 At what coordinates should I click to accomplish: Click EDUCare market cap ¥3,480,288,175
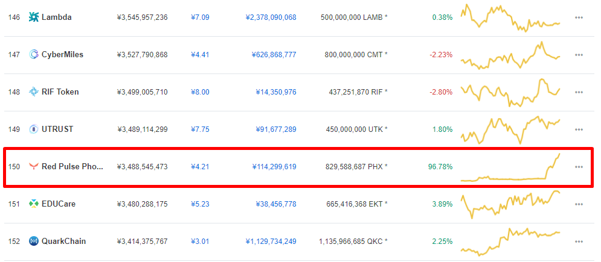pyautogui.click(x=142, y=204)
